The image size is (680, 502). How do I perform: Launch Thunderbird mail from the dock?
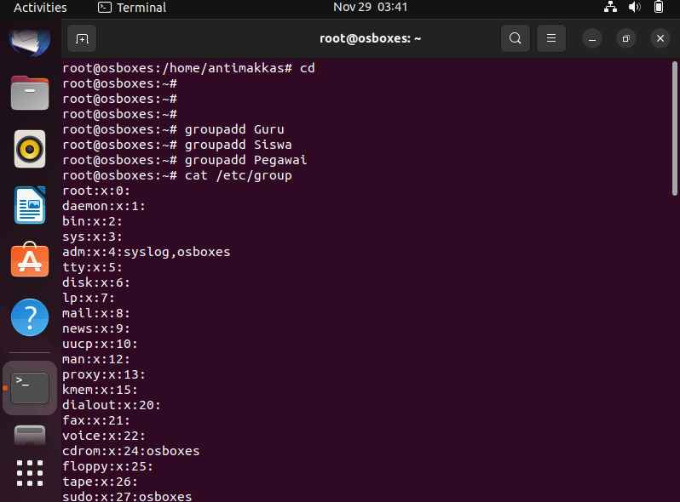click(x=30, y=42)
